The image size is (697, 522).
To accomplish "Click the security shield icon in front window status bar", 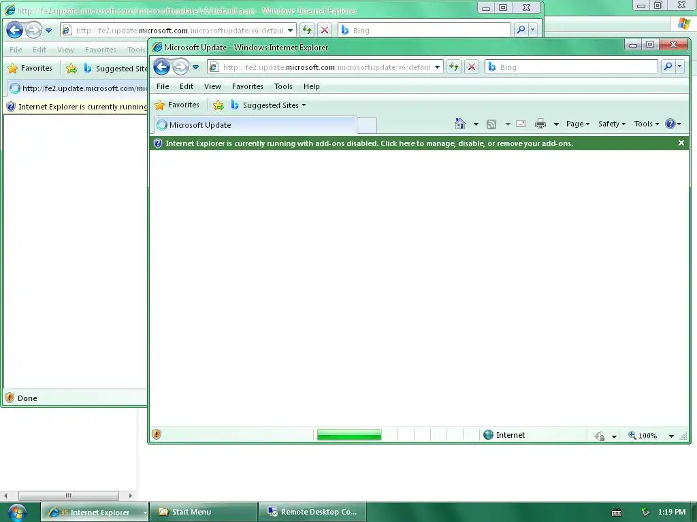I will [157, 434].
